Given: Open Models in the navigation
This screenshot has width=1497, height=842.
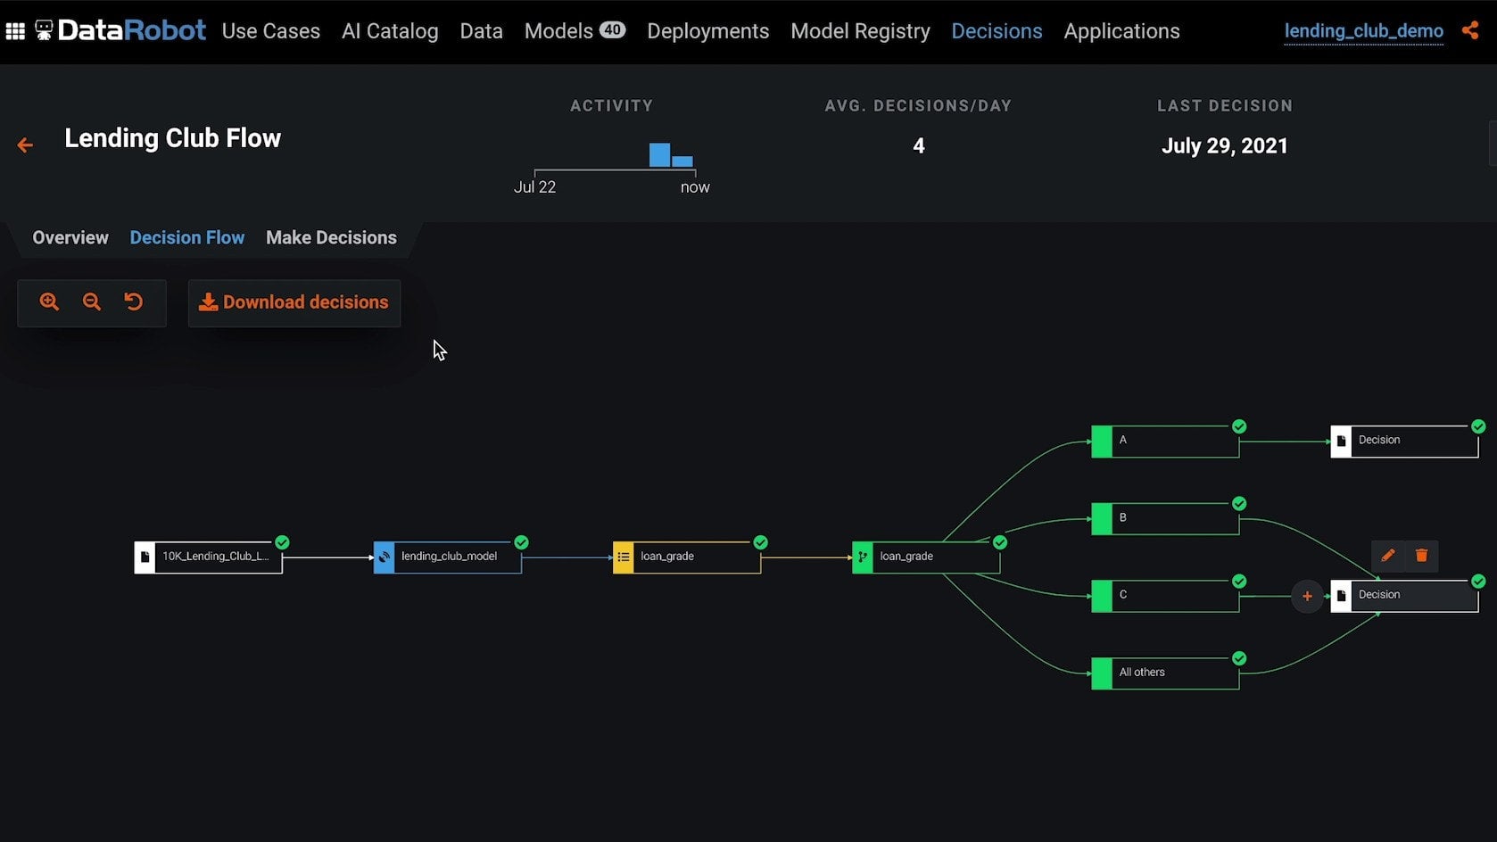Looking at the screenshot, I should (x=558, y=31).
